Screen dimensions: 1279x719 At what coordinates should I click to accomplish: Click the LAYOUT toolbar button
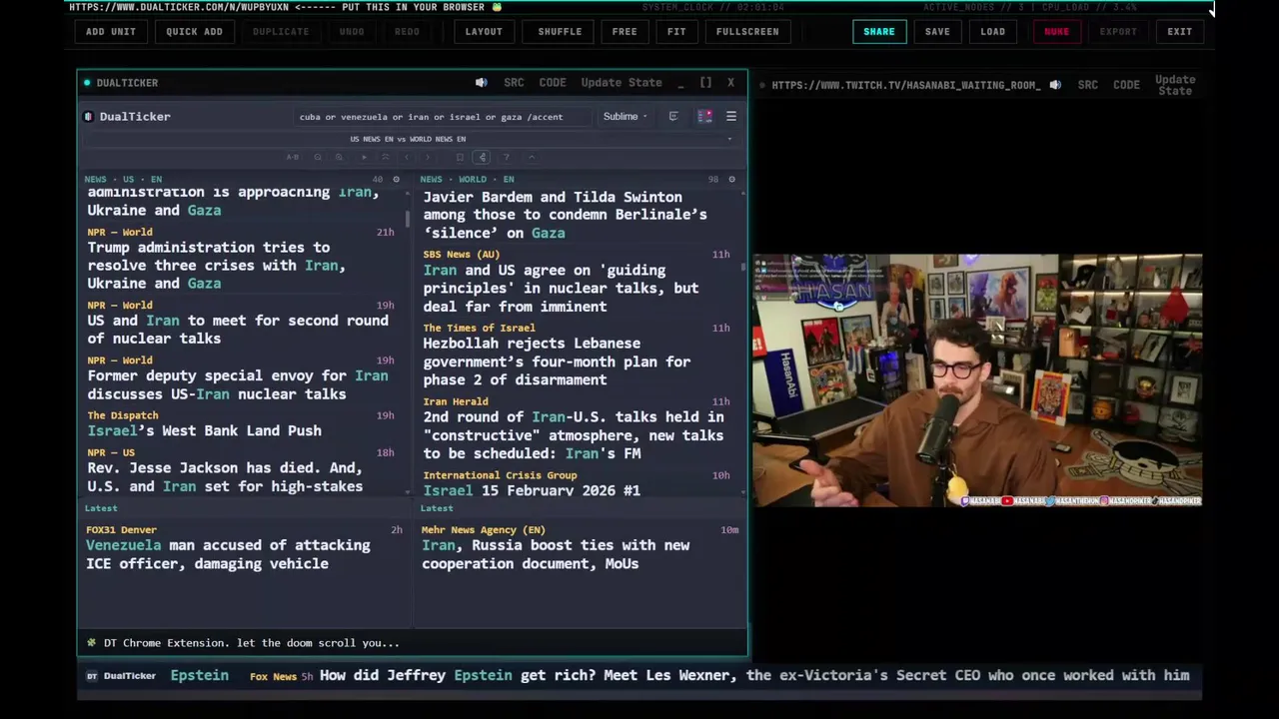(x=484, y=31)
